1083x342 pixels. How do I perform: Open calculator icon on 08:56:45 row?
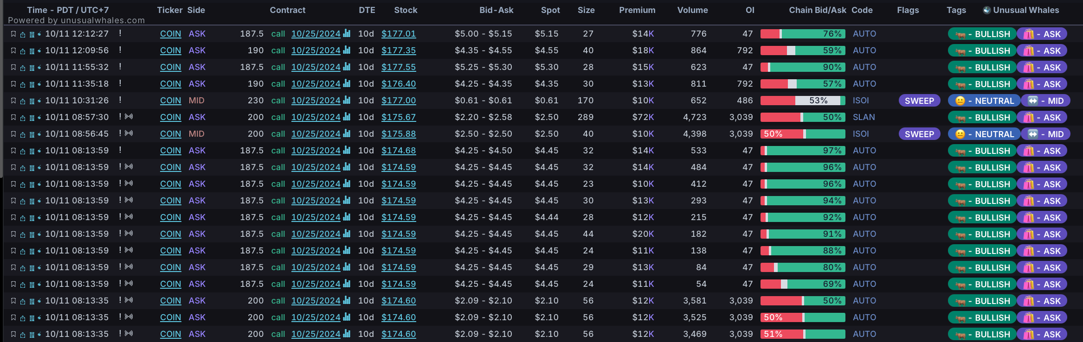click(x=32, y=134)
